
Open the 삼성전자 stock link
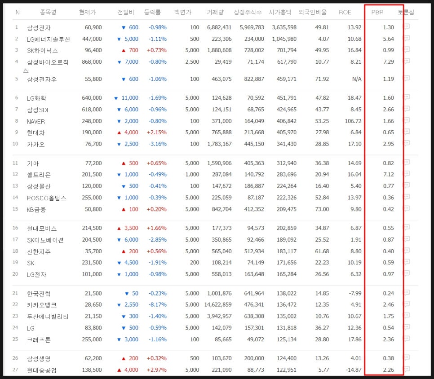tap(39, 28)
